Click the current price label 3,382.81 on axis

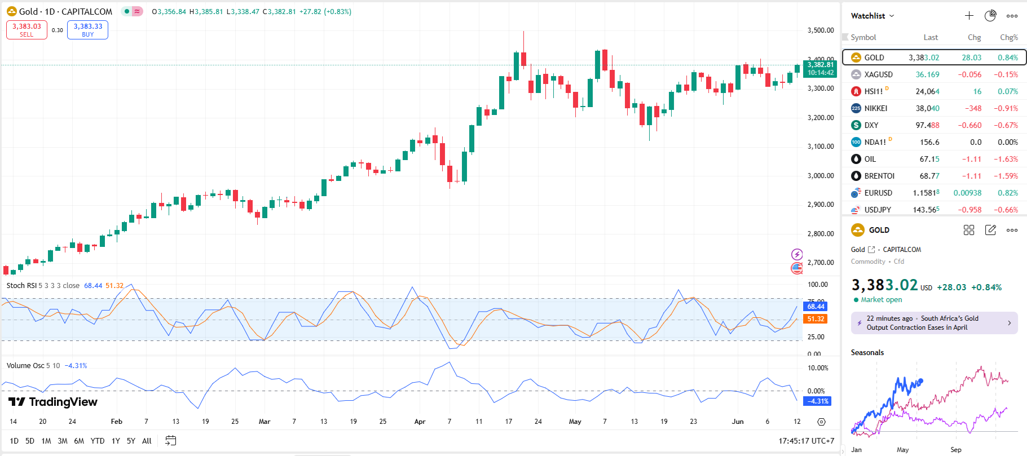(820, 65)
